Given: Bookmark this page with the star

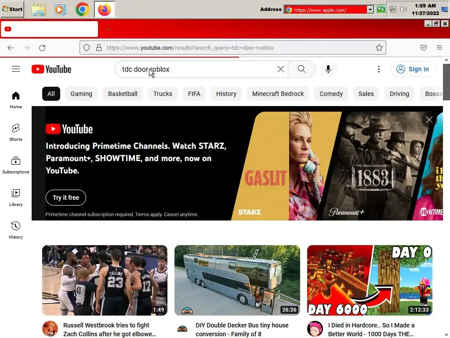Looking at the screenshot, I should [x=379, y=48].
